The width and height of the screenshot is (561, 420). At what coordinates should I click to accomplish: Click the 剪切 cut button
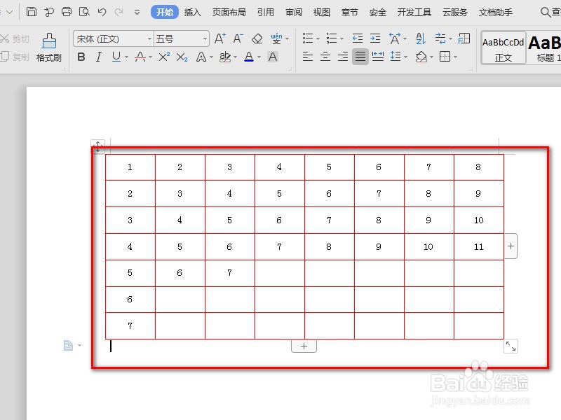pyautogui.click(x=15, y=38)
